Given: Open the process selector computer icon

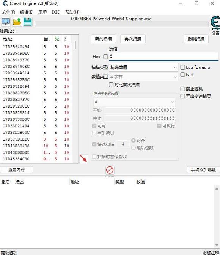Looking at the screenshot, I should tap(6, 22).
